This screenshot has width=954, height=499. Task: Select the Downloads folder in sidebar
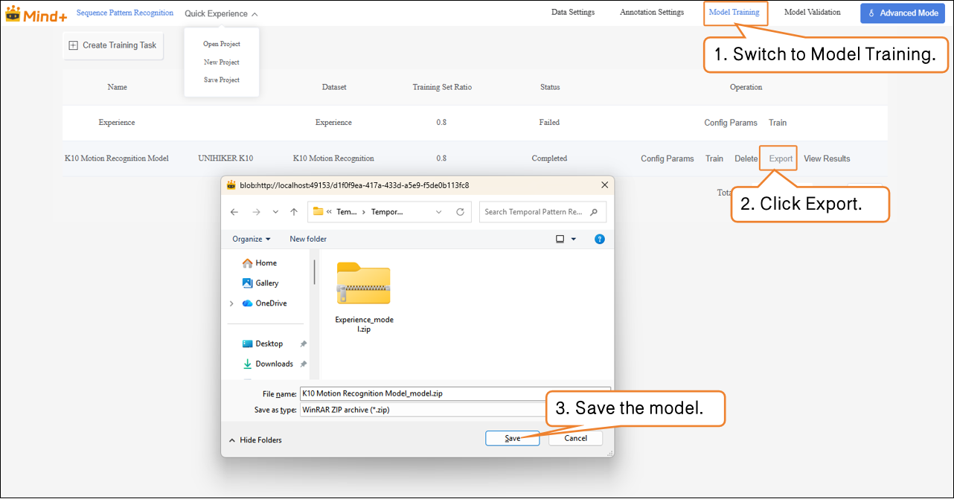pyautogui.click(x=273, y=364)
